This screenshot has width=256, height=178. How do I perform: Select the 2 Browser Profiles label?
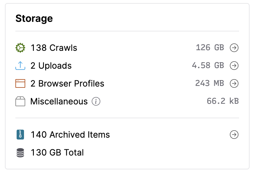[x=67, y=83]
